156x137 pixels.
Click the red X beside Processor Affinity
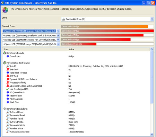8,83
